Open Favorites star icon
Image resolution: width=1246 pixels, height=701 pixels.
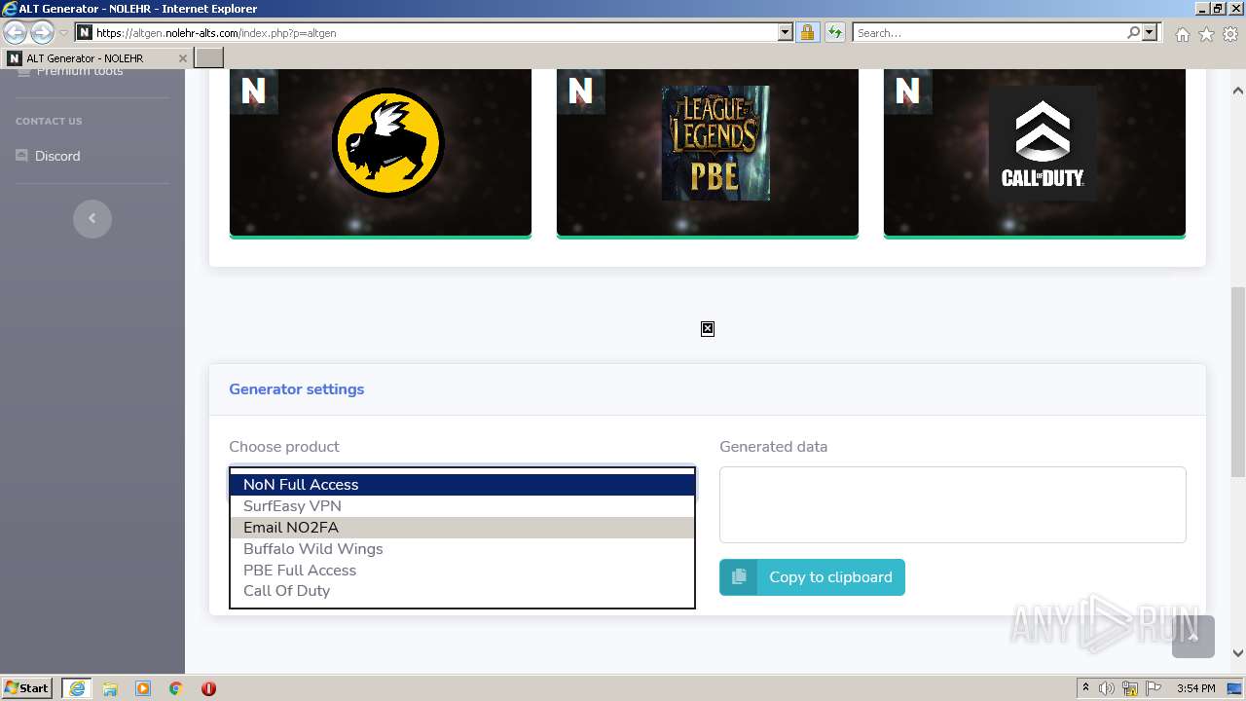pyautogui.click(x=1206, y=34)
